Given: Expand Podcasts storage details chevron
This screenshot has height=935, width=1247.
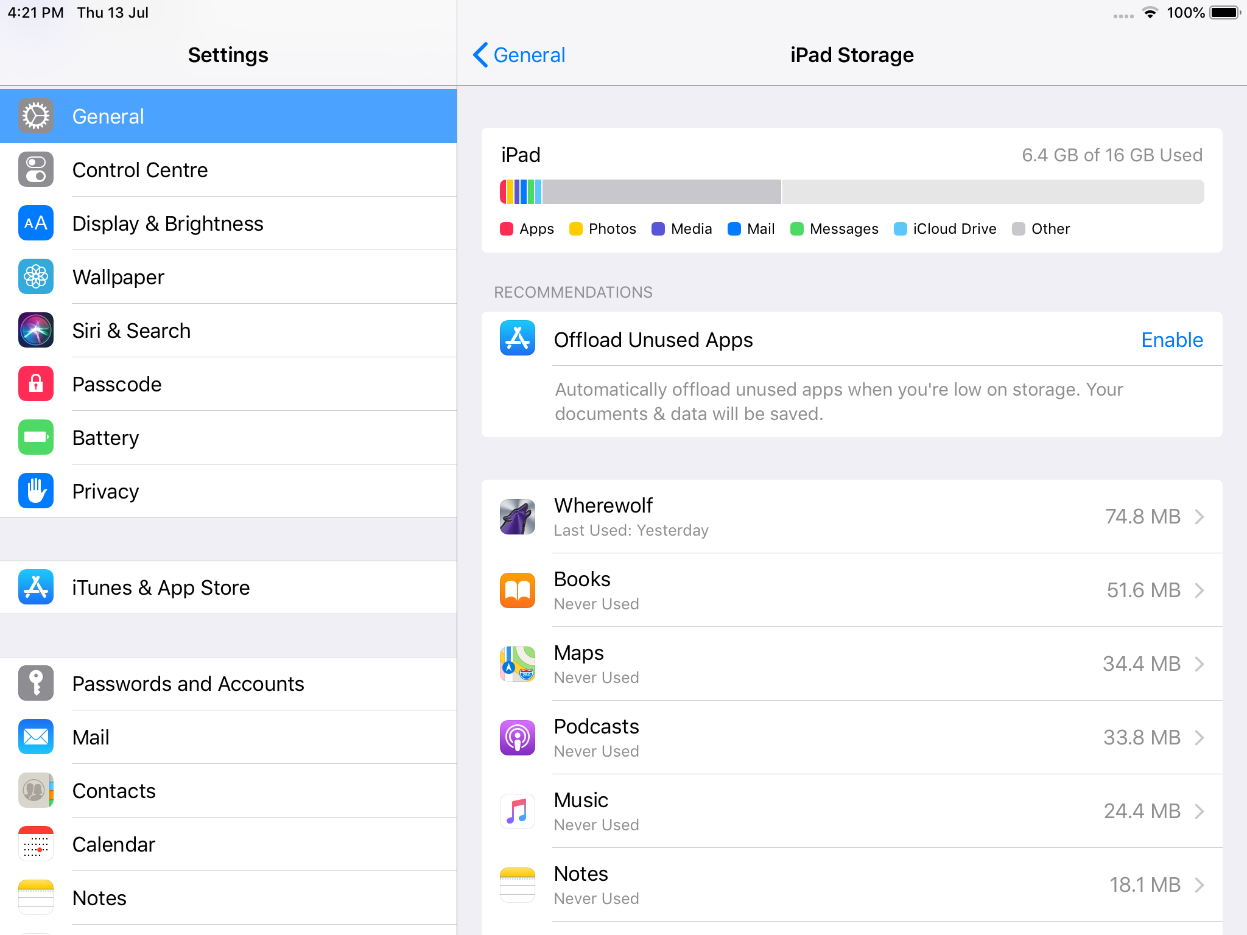Looking at the screenshot, I should (1200, 738).
